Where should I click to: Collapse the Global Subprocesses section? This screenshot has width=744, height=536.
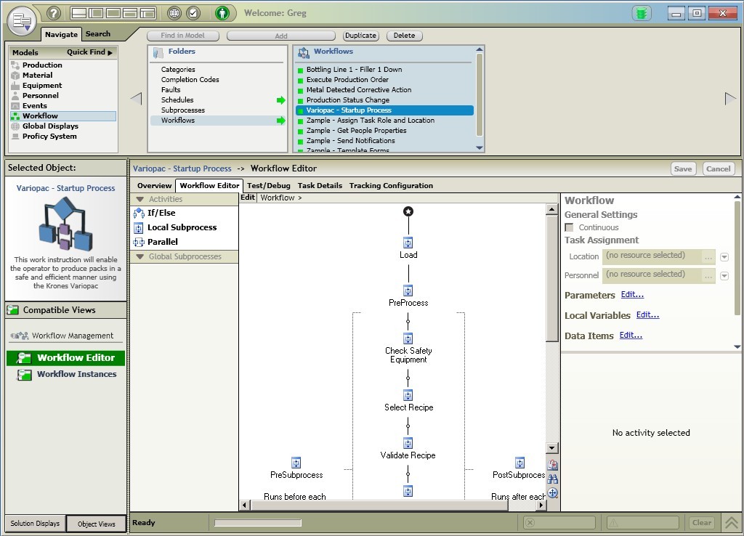point(140,256)
